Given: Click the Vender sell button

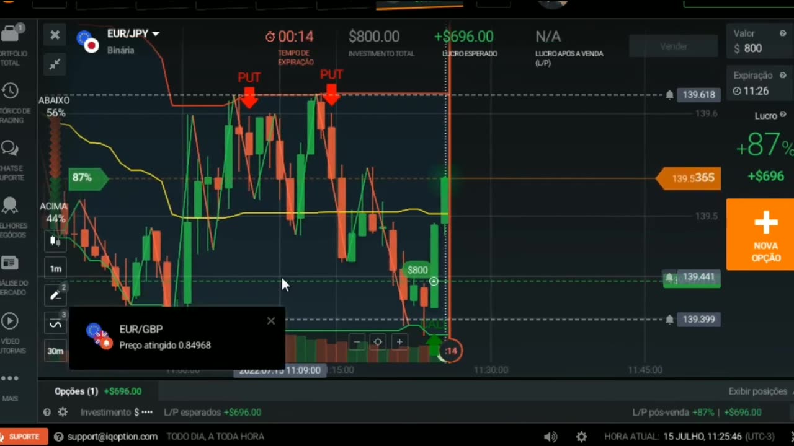Looking at the screenshot, I should pos(673,46).
